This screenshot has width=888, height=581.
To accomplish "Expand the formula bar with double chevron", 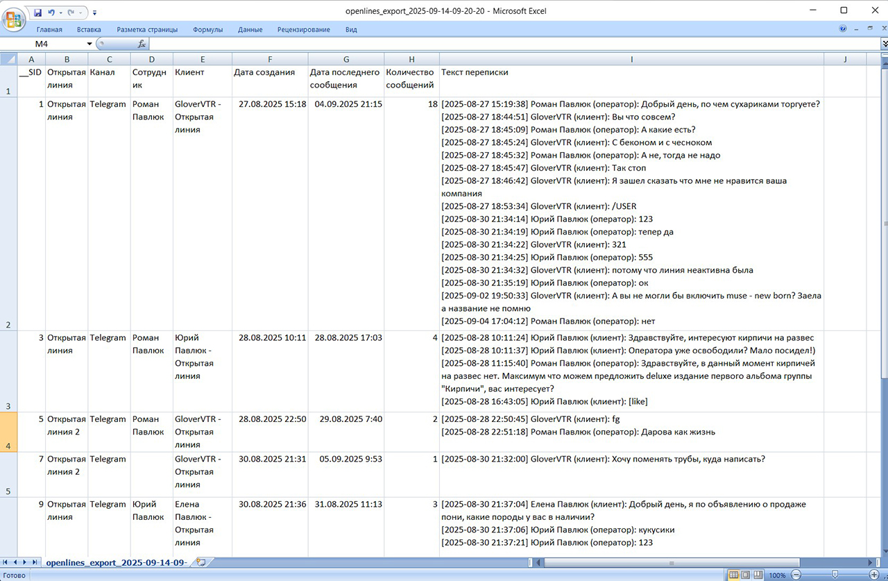I will click(884, 44).
